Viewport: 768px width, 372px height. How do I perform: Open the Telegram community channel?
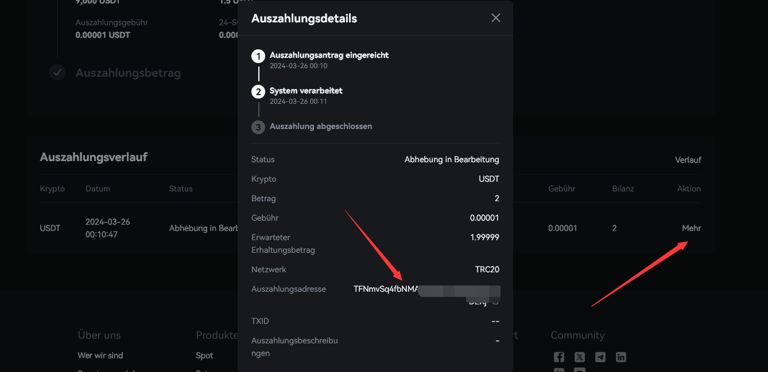(x=600, y=357)
